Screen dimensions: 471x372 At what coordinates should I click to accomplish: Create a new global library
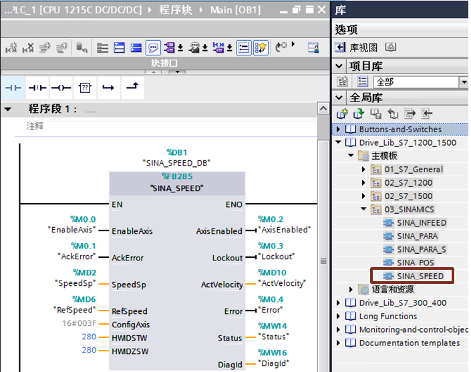343,114
